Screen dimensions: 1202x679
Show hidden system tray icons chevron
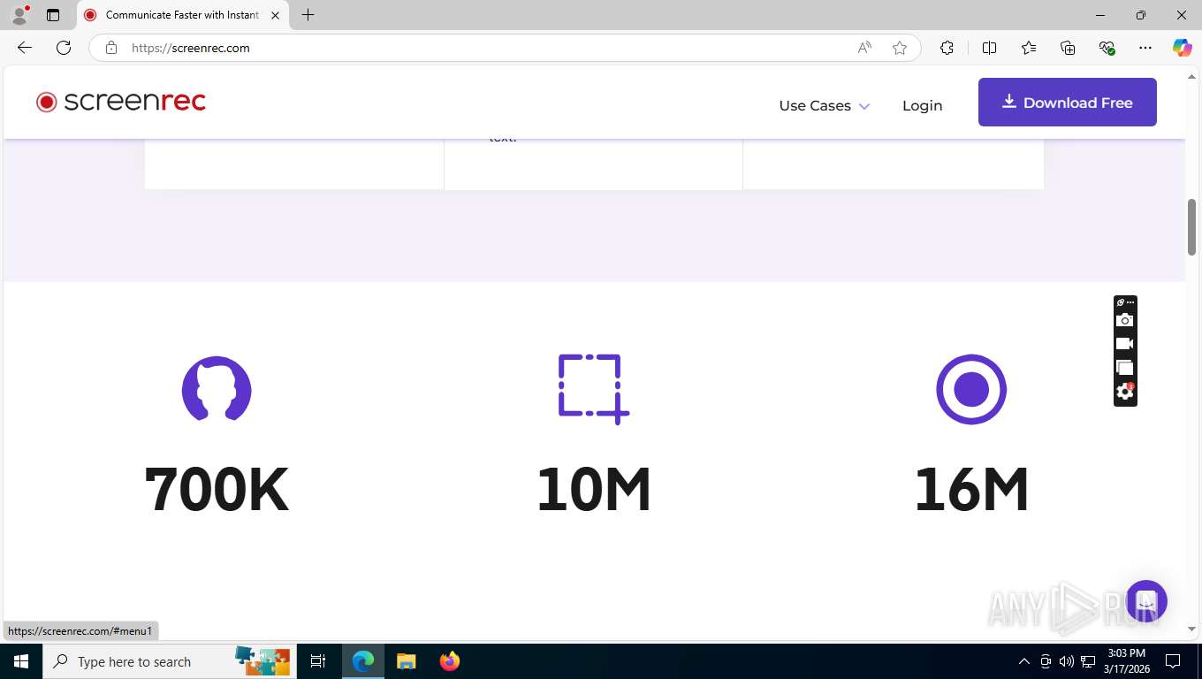[1024, 661]
